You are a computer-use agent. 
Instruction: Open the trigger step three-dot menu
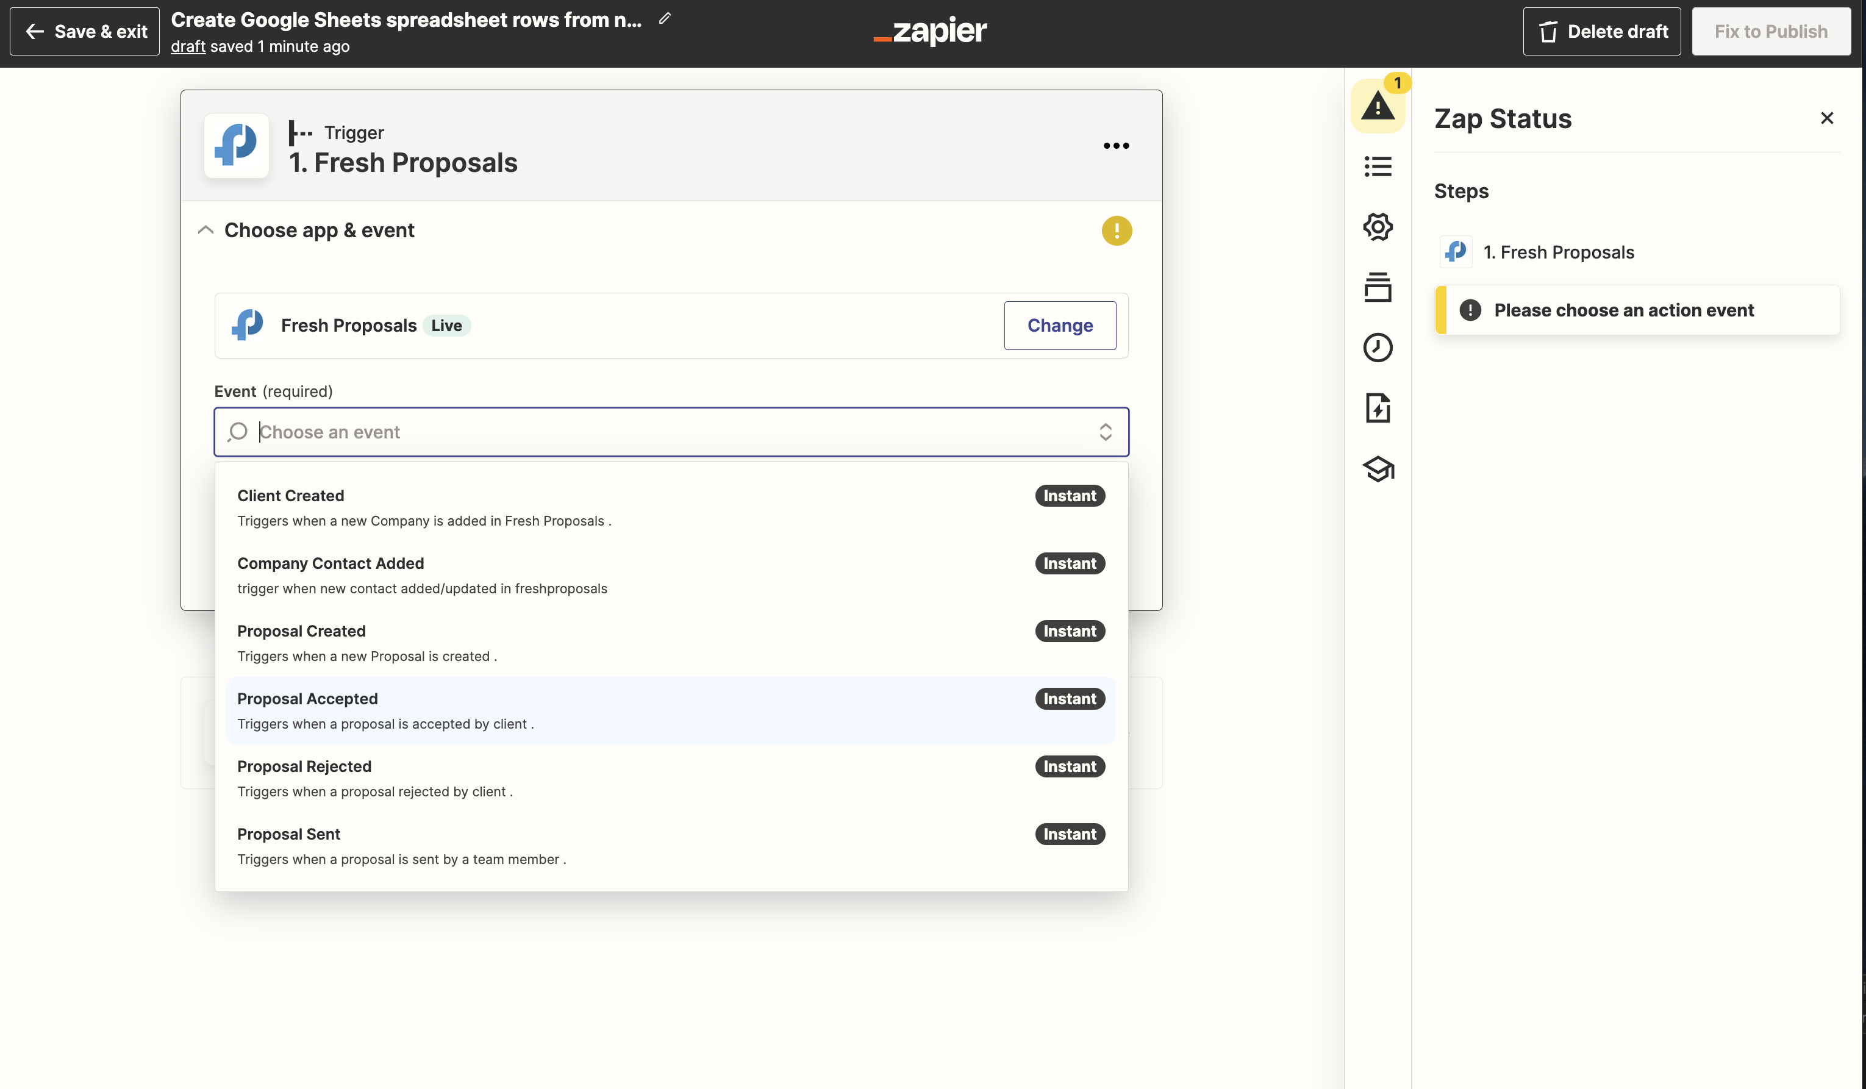[x=1116, y=146]
